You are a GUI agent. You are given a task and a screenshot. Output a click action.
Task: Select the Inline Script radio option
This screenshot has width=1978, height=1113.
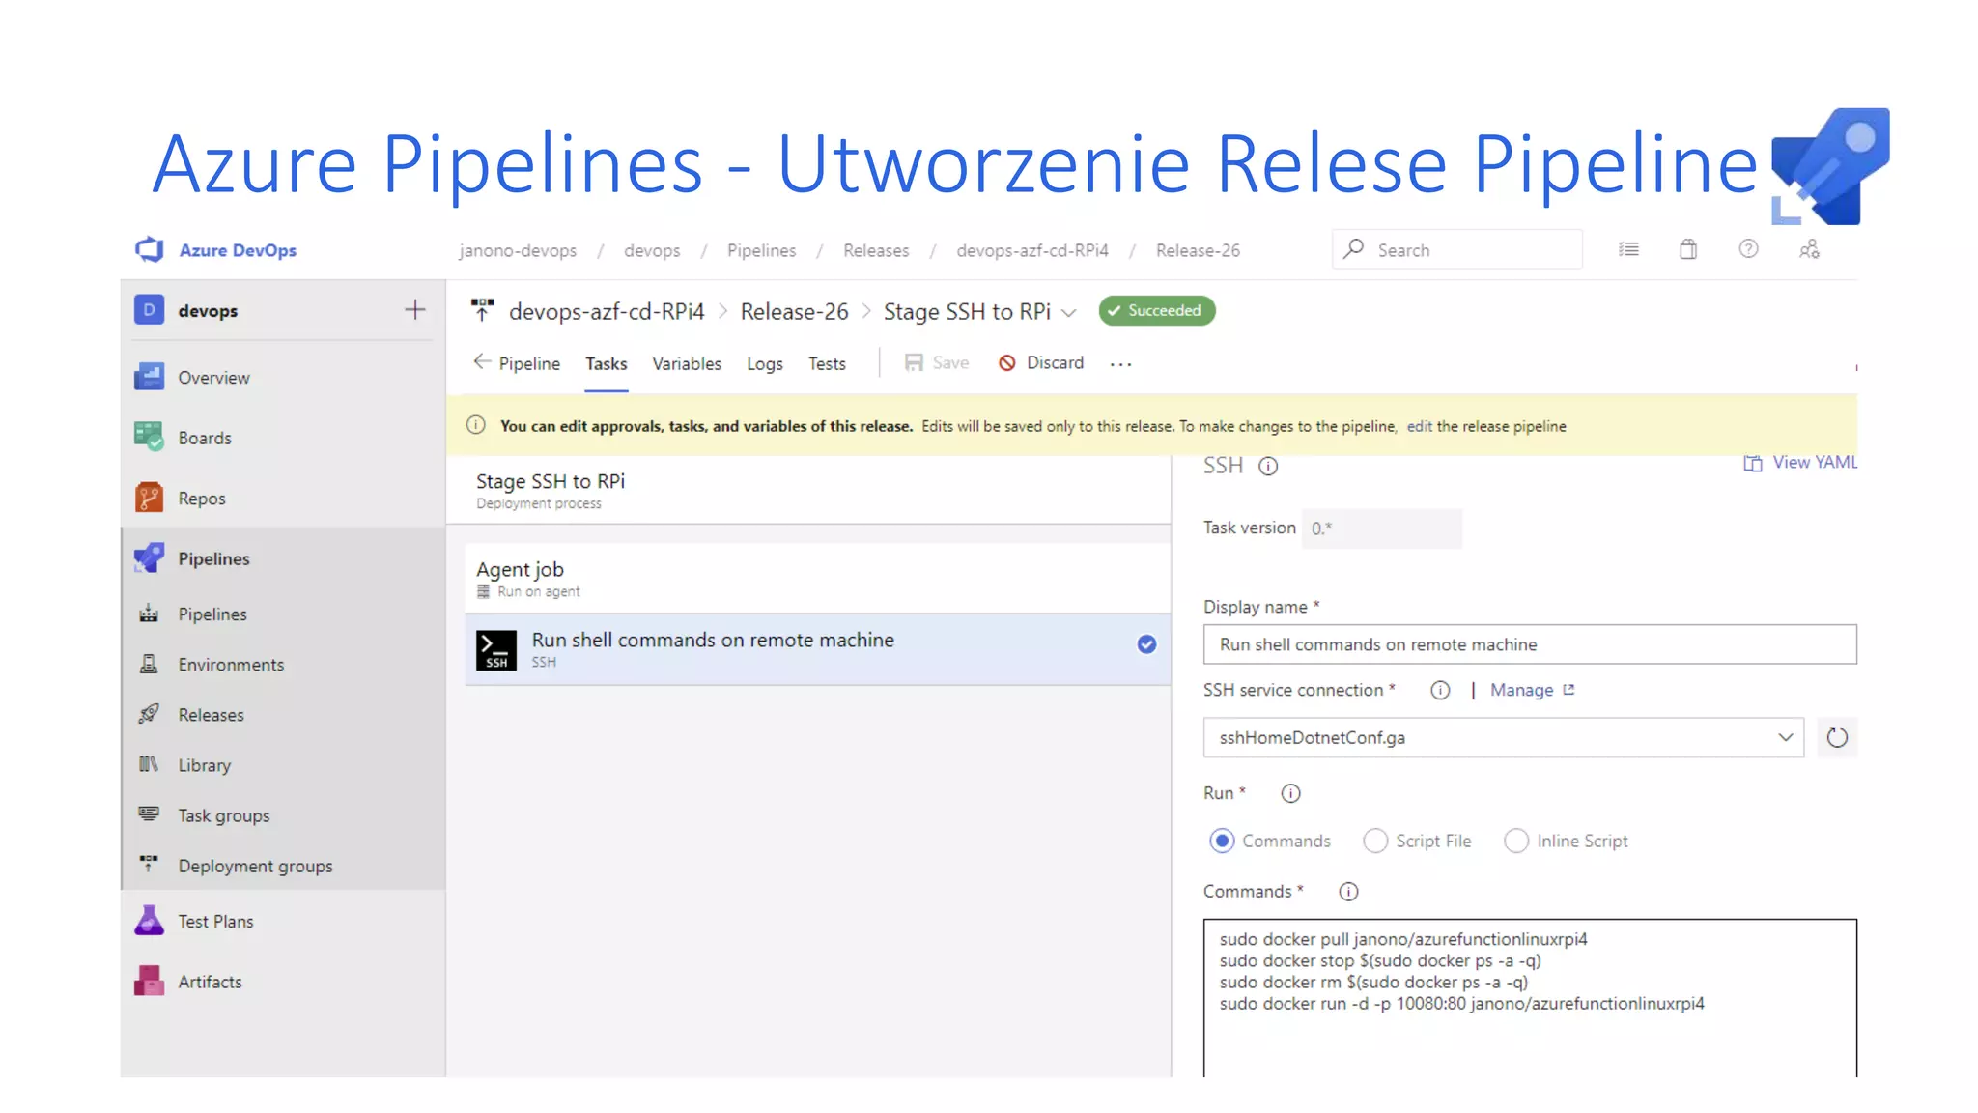click(x=1516, y=841)
